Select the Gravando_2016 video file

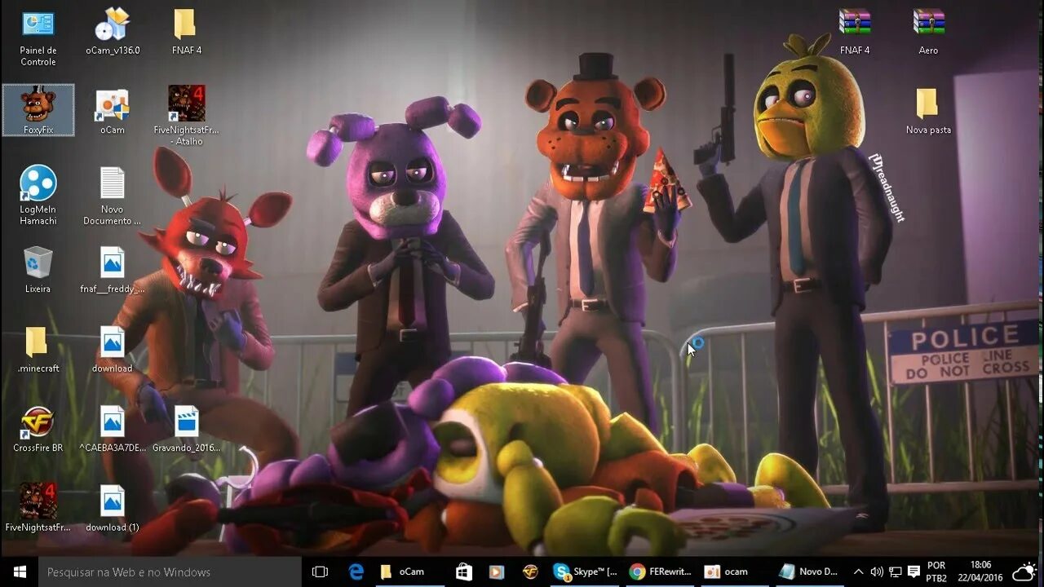pyautogui.click(x=187, y=429)
